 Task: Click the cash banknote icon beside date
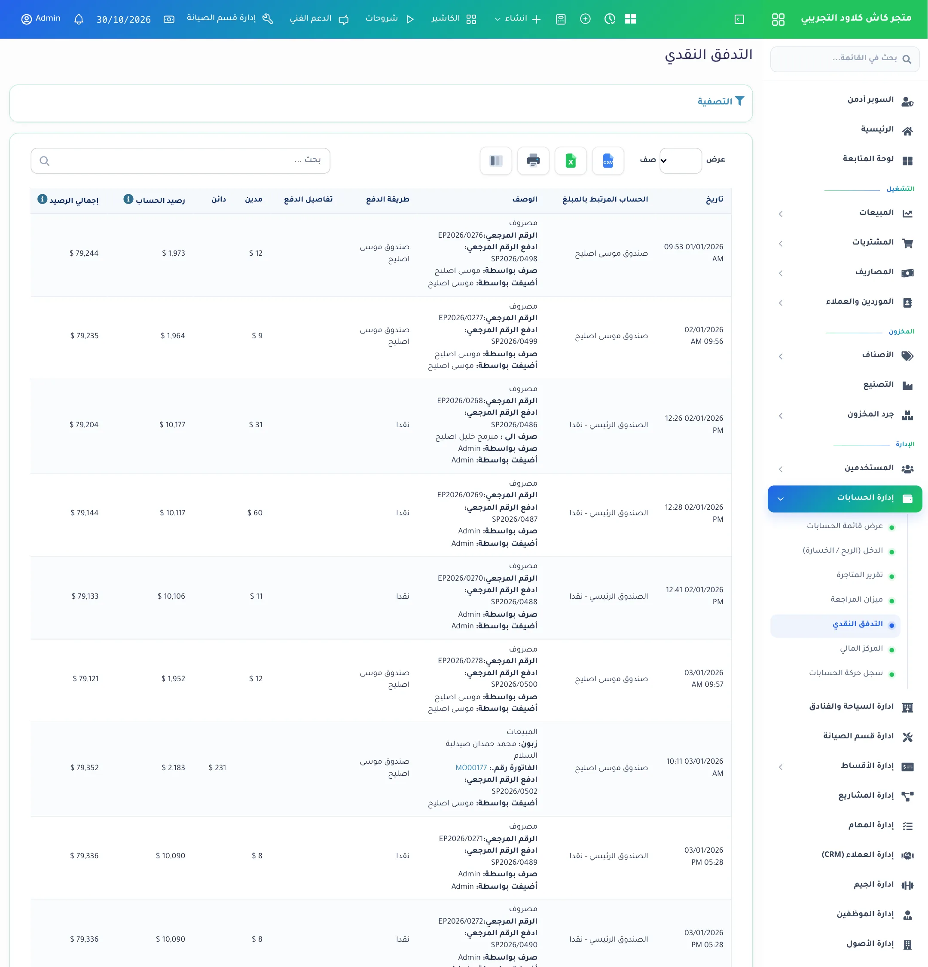(169, 19)
